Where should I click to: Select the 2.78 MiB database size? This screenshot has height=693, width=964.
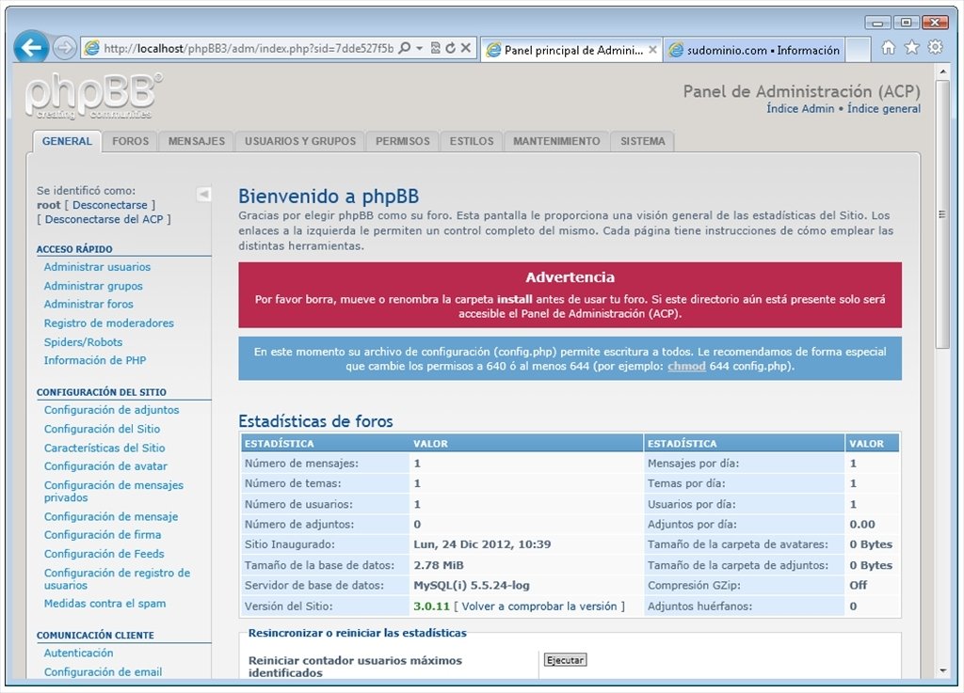pyautogui.click(x=439, y=565)
